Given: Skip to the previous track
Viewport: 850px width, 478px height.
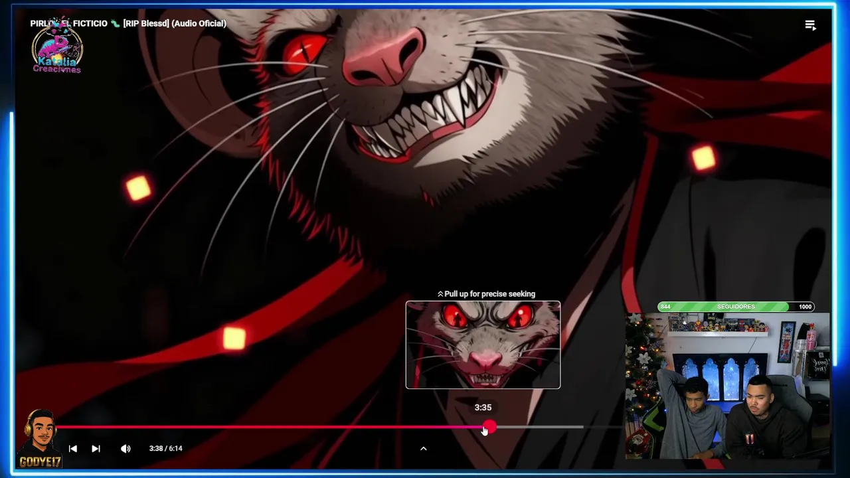Looking at the screenshot, I should pyautogui.click(x=73, y=449).
